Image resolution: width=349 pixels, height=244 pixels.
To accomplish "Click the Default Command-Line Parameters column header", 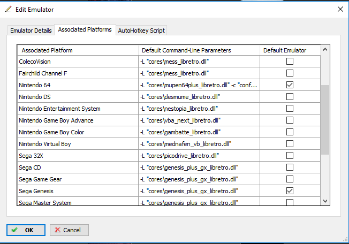I will 199,50.
